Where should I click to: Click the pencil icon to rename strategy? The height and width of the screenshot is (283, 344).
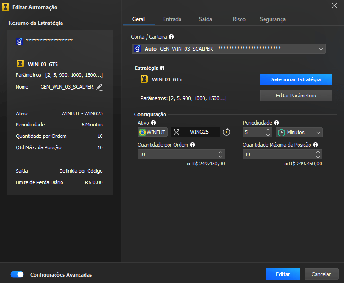tap(99, 87)
